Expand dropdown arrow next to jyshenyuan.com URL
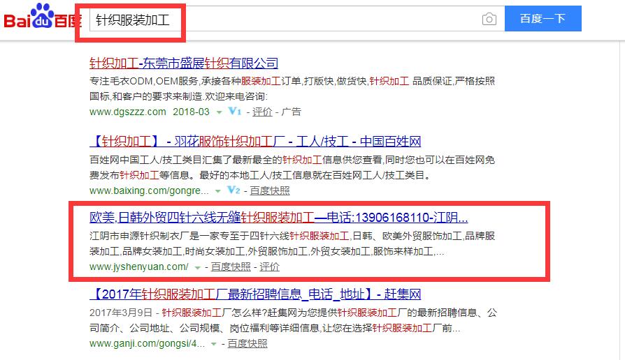This screenshot has width=625, height=360. (198, 268)
